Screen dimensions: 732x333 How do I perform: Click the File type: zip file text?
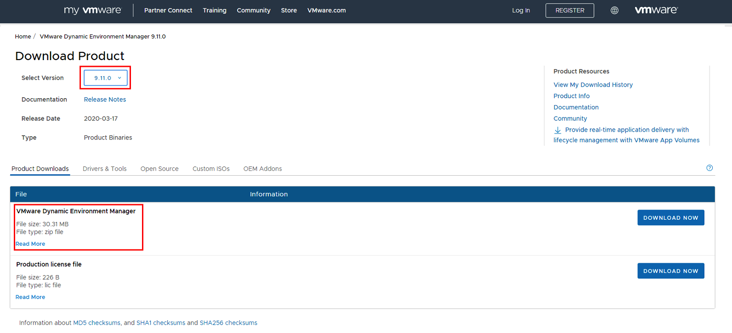[40, 232]
